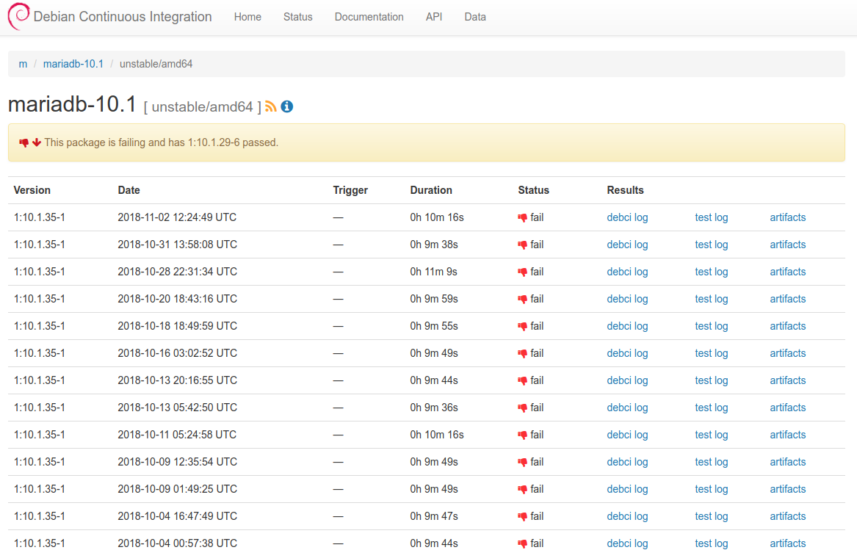Open the Documentation menu item
Image resolution: width=857 pixels, height=550 pixels.
(369, 17)
